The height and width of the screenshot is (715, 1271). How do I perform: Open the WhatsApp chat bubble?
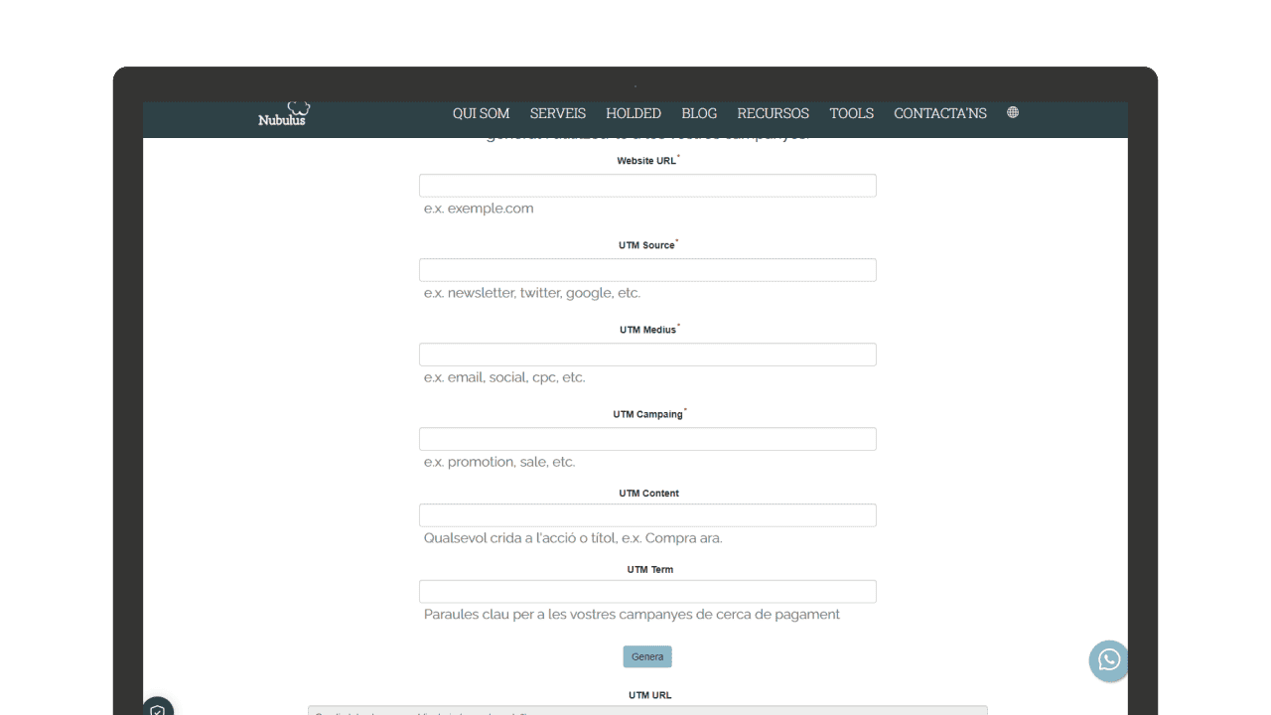(1108, 660)
